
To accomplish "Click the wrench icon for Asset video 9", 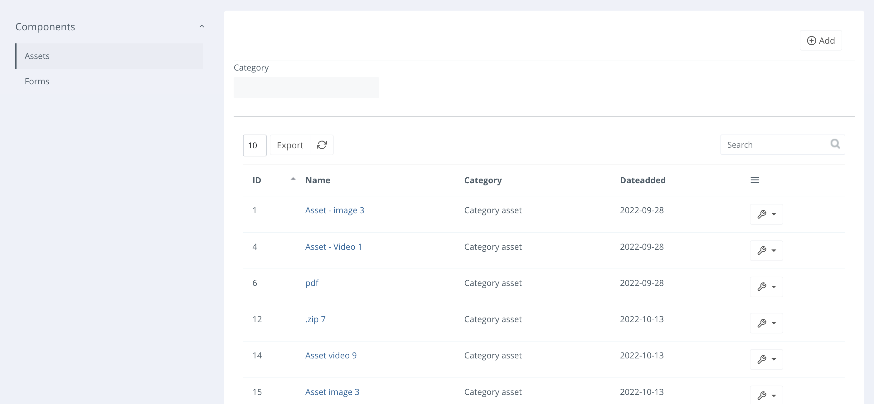I will pos(763,359).
